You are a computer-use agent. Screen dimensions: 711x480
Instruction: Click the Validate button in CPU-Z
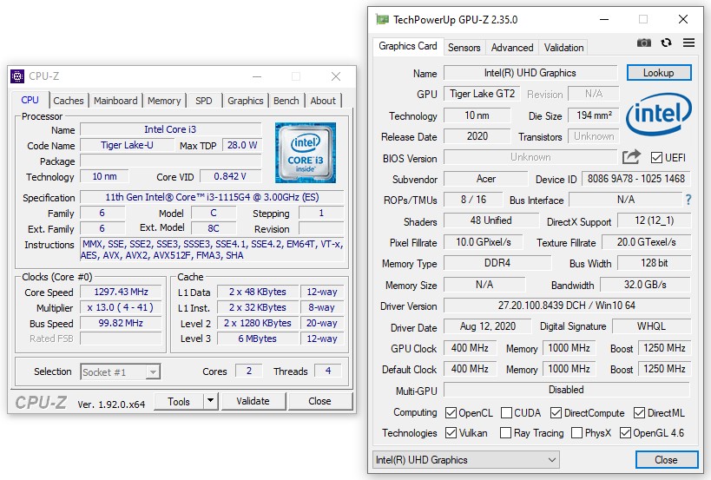click(253, 401)
